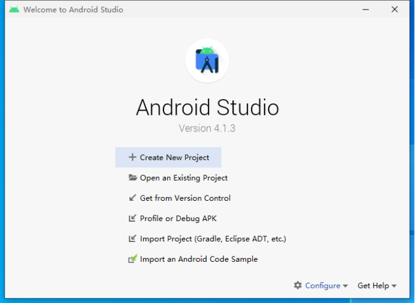
Task: Click the Welcome to Android Studio title text
Action: click(x=73, y=10)
